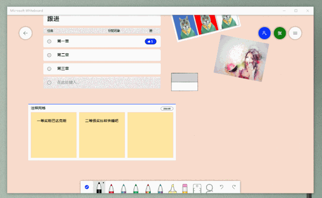Check the circle for 第二章 task
This screenshot has width=322, height=198.
(x=49, y=55)
